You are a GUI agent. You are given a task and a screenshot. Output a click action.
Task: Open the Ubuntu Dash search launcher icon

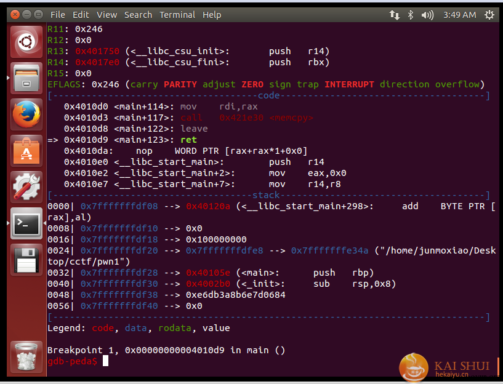coord(26,42)
